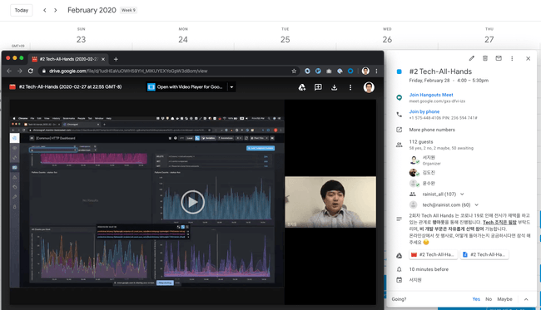Viewport: 541px width, 310px height.
Task: Click the 112 guests summary
Action: 421,142
